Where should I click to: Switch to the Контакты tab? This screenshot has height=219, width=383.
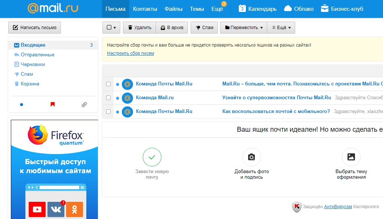point(145,8)
